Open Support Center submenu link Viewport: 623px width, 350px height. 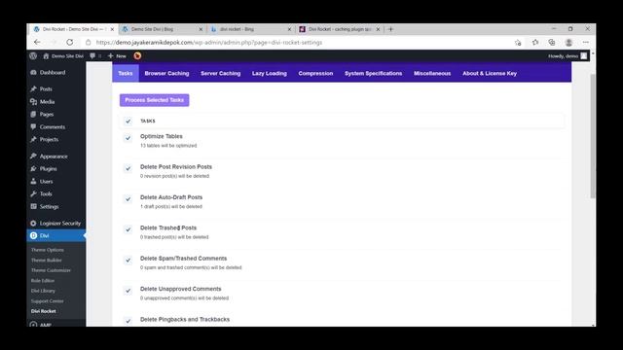pos(48,301)
